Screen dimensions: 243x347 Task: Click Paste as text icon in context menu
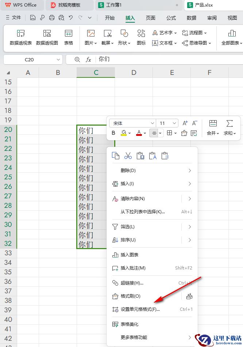click(x=153, y=156)
